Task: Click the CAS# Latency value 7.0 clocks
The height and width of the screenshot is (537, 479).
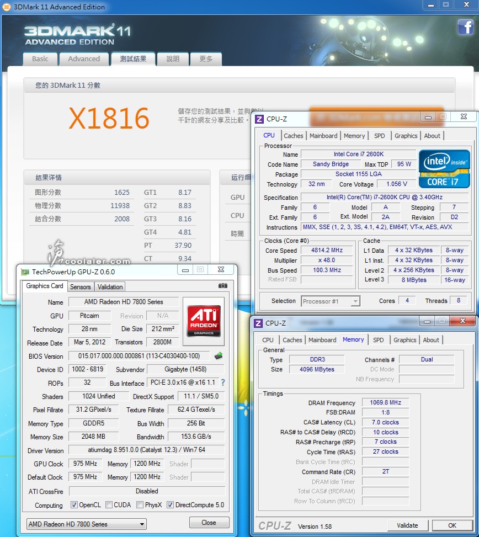Action: (386, 422)
